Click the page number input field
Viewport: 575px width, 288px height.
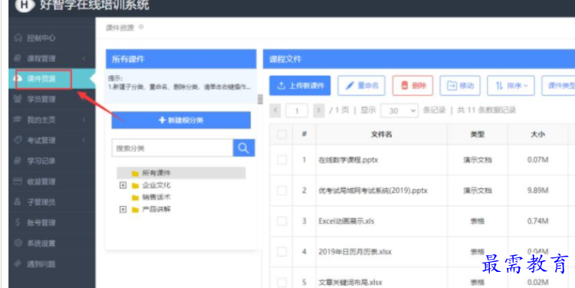297,110
